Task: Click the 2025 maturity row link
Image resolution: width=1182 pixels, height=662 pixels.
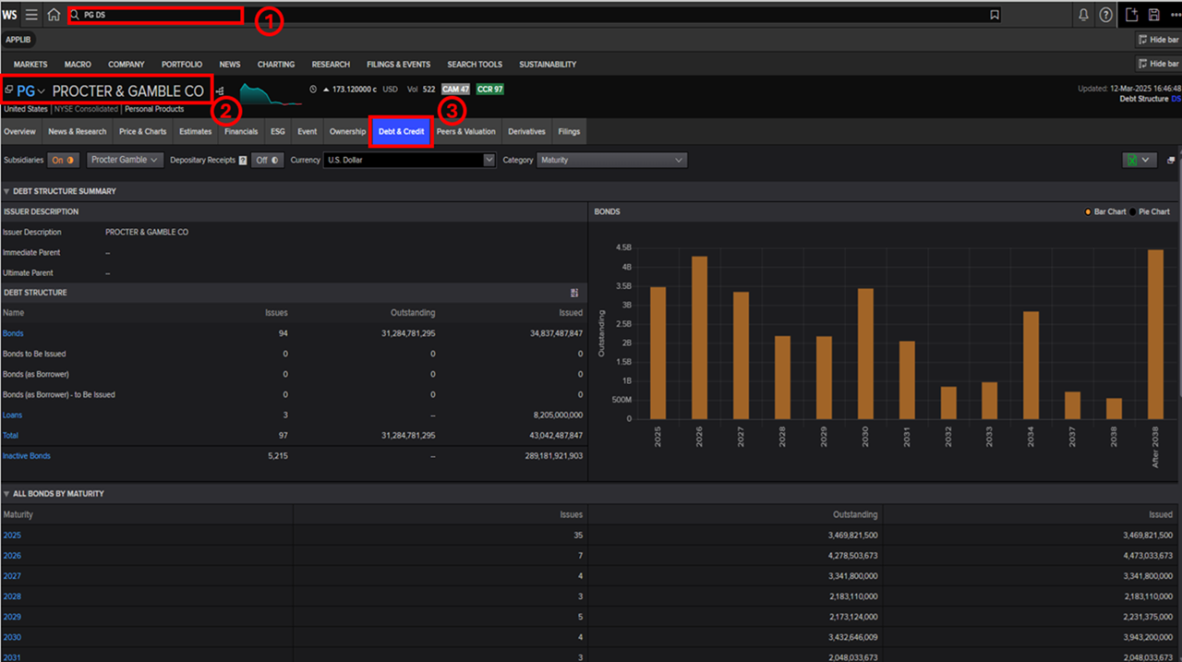Action: tap(12, 536)
